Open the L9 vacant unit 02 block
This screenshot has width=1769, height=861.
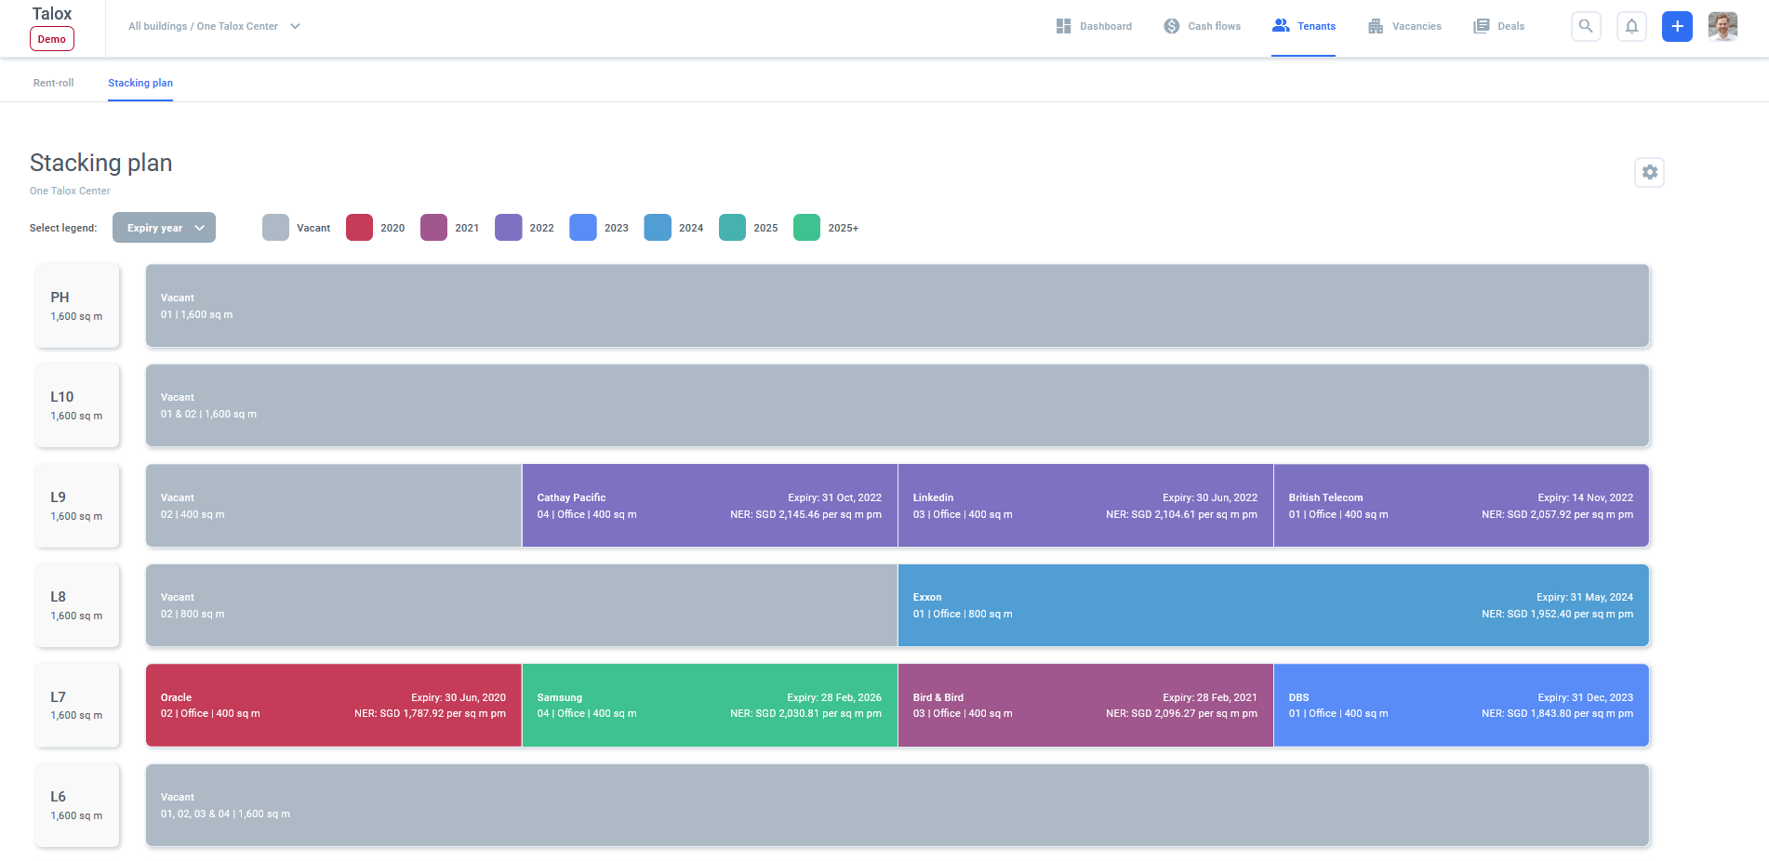334,506
